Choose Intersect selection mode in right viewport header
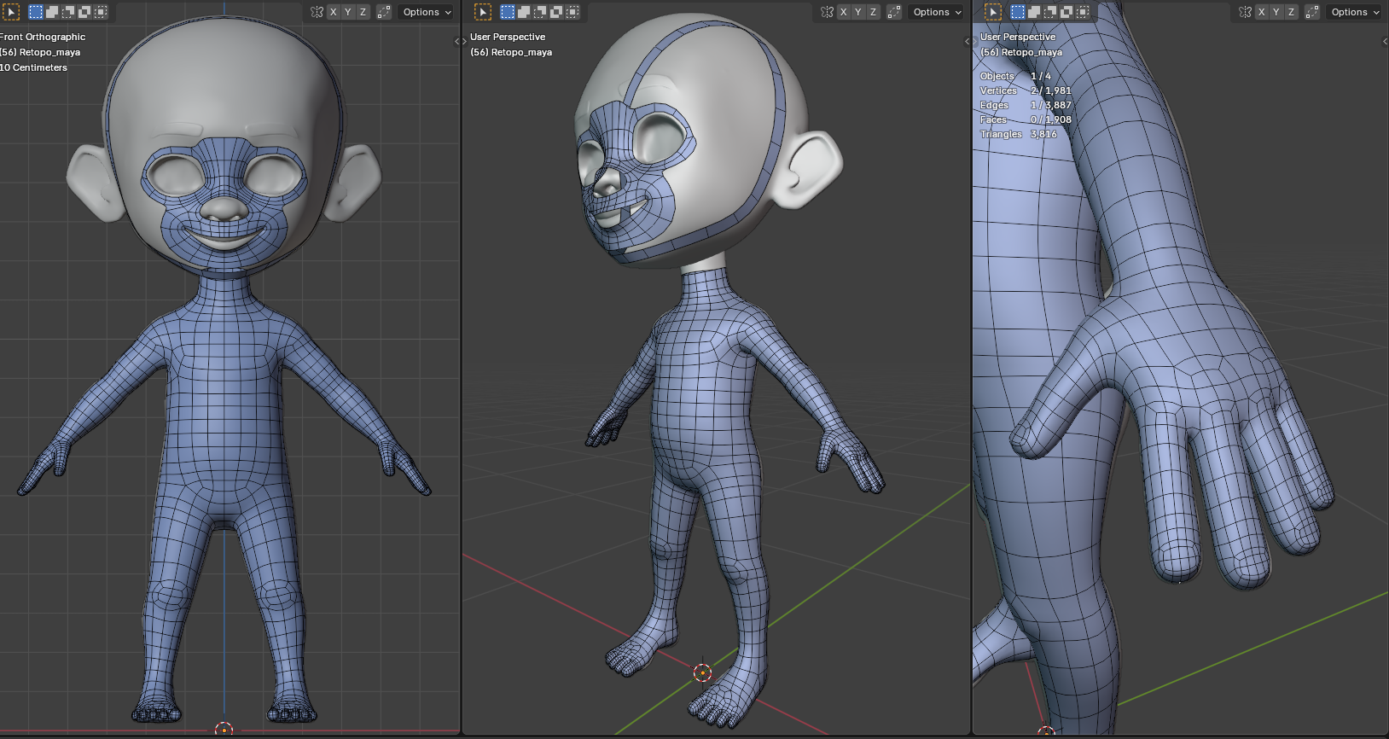The width and height of the screenshot is (1389, 739). 1083,12
